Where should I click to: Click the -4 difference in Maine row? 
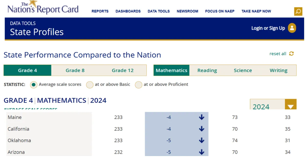click(x=169, y=117)
